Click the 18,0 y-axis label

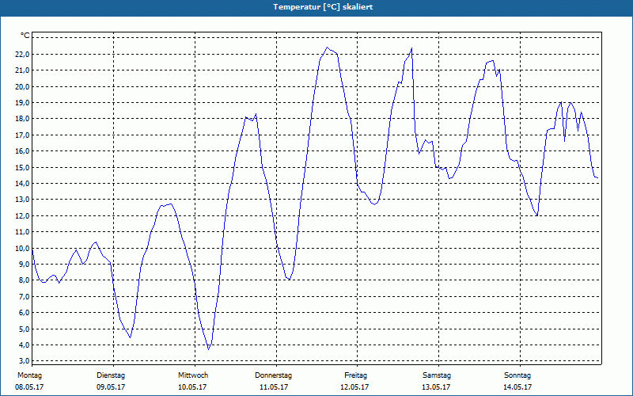[x=23, y=119]
